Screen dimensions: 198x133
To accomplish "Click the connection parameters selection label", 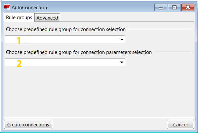I will tap(79, 52).
